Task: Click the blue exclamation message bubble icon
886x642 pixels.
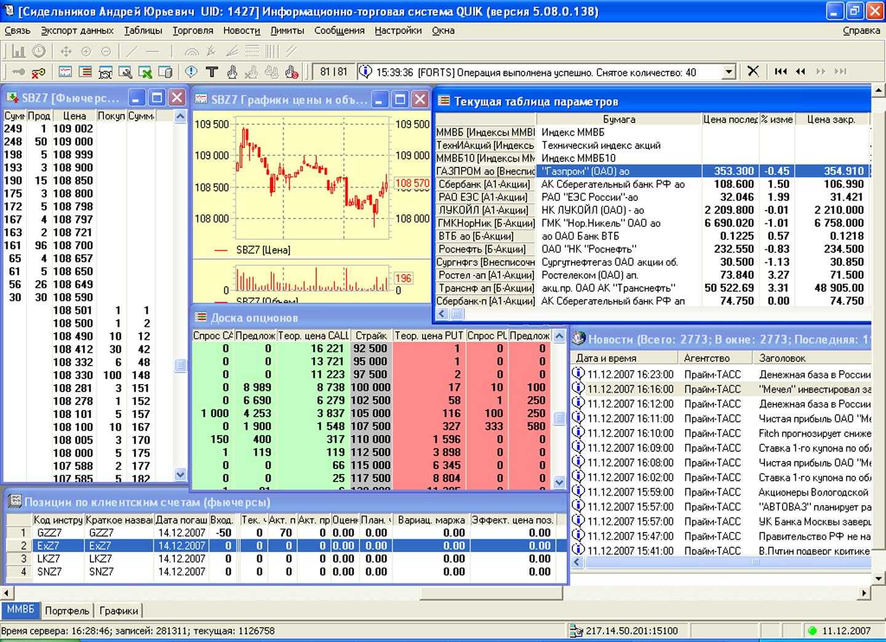Action: (191, 73)
